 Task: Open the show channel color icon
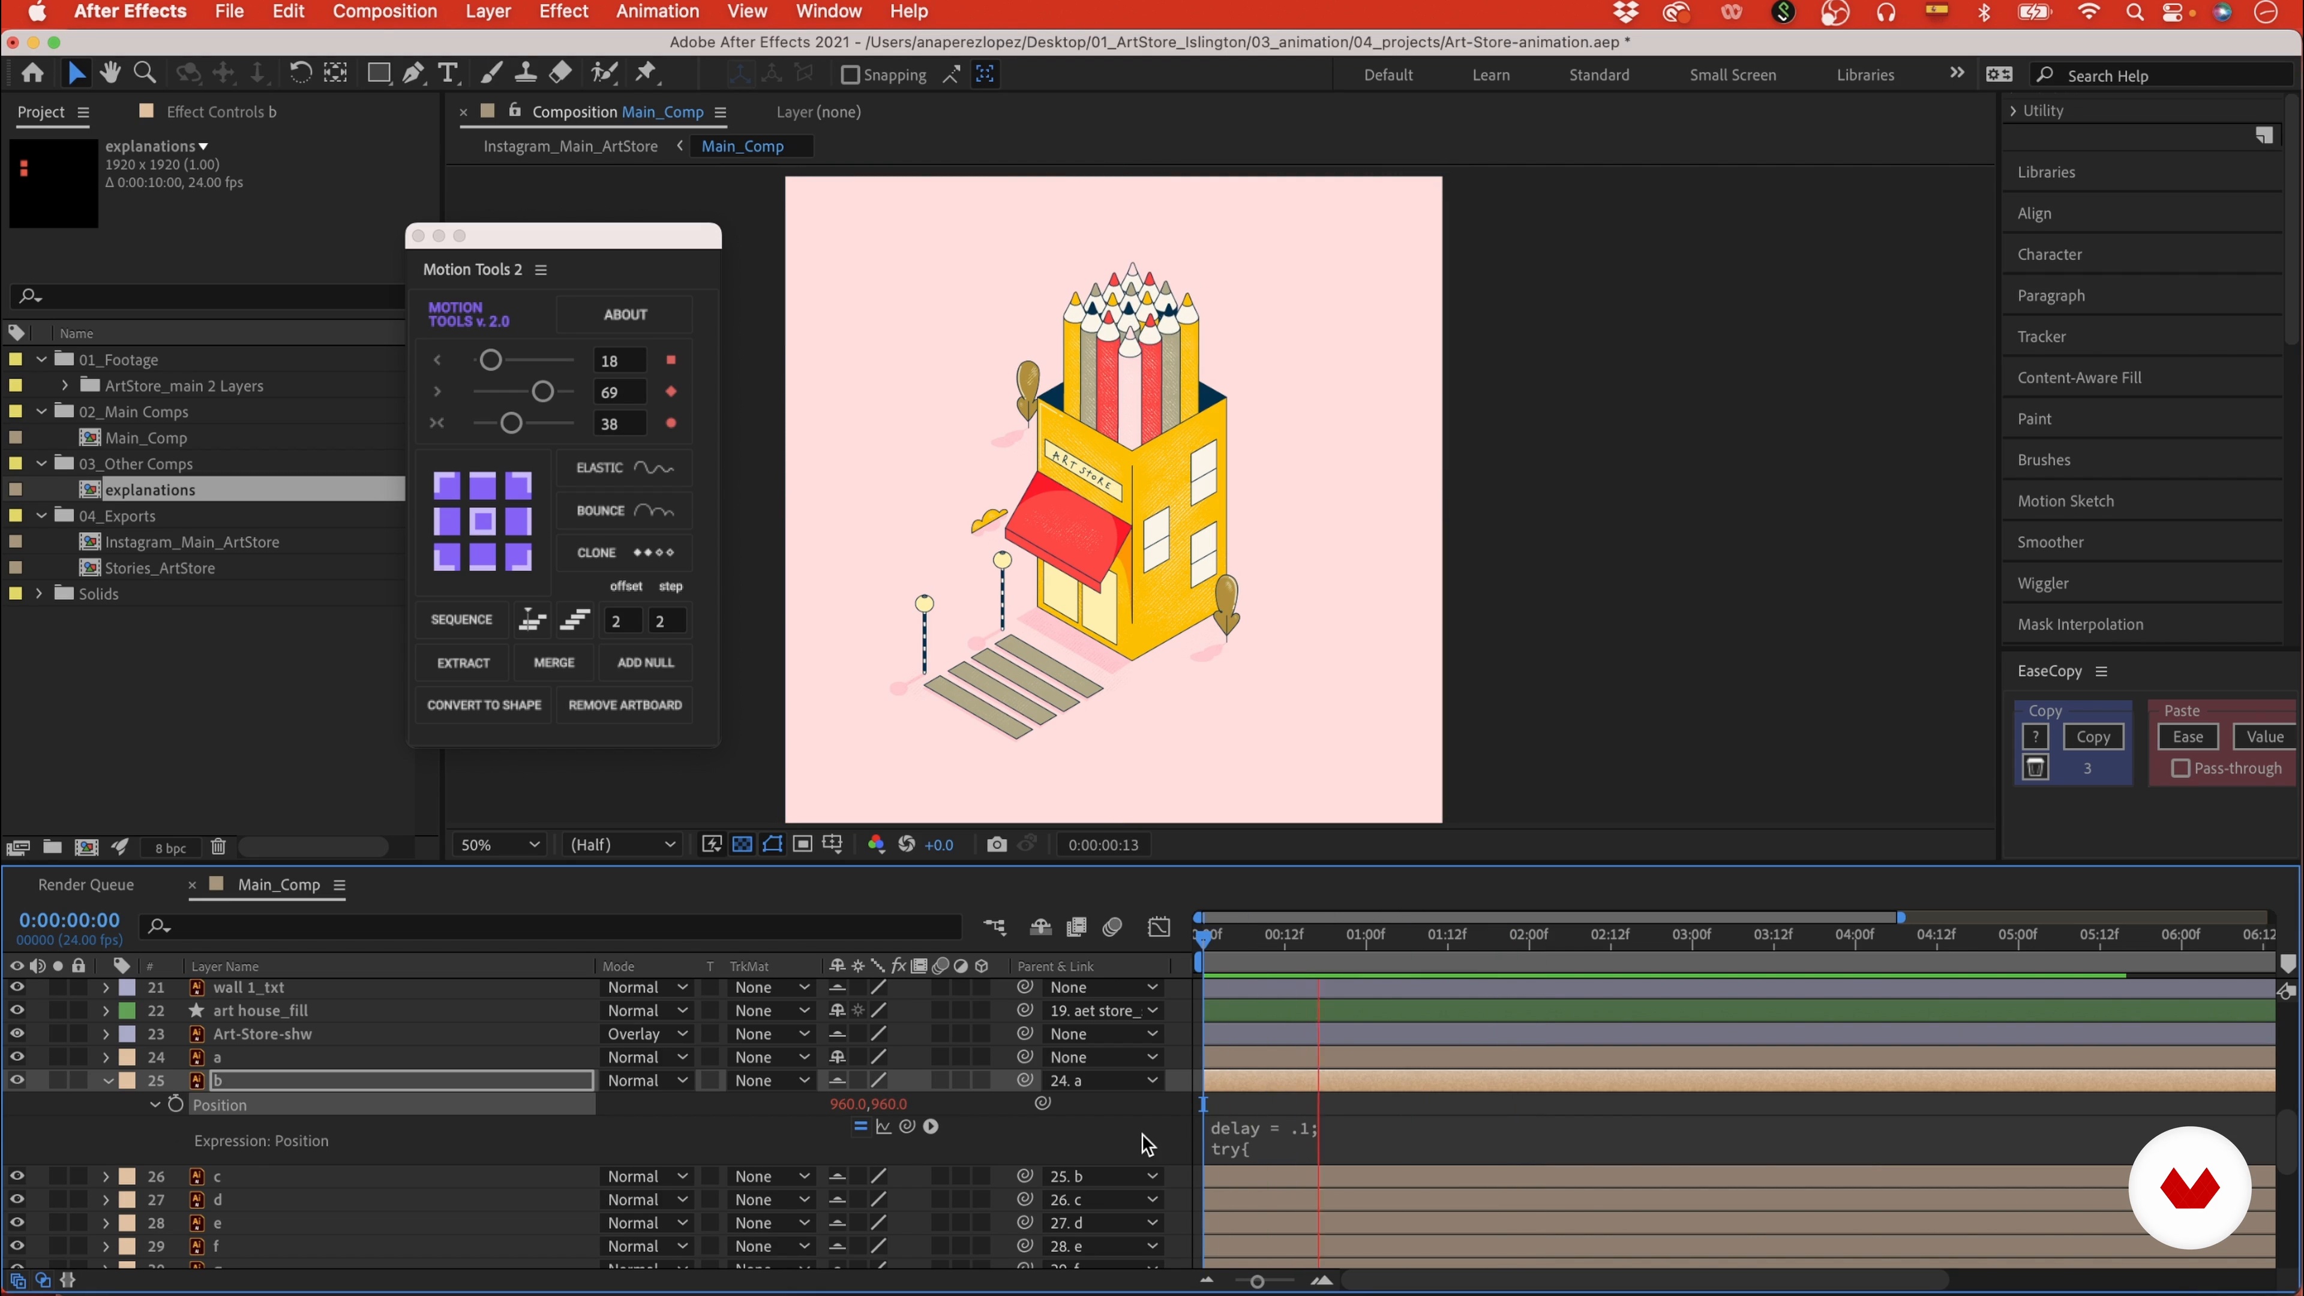pyautogui.click(x=875, y=845)
